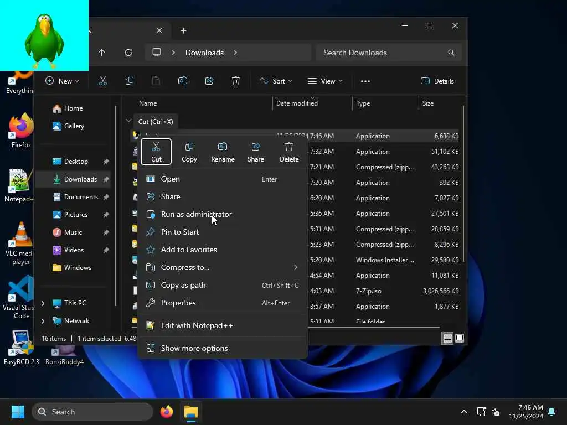The width and height of the screenshot is (567, 425).
Task: Choose Add to Favorites
Action: 223,250
